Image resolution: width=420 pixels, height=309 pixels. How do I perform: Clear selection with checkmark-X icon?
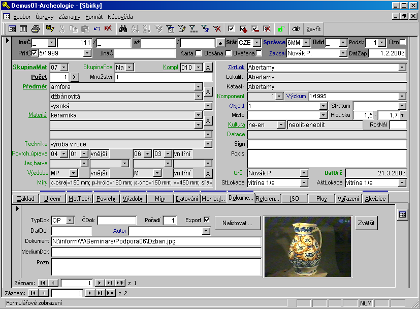click(267, 29)
